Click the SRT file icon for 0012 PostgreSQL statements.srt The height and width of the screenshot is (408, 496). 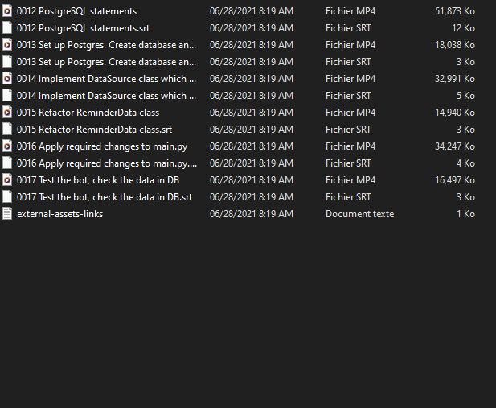7,28
